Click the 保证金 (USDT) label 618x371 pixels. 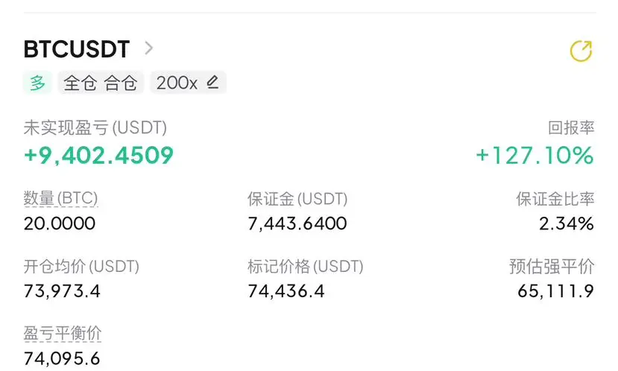coord(297,199)
